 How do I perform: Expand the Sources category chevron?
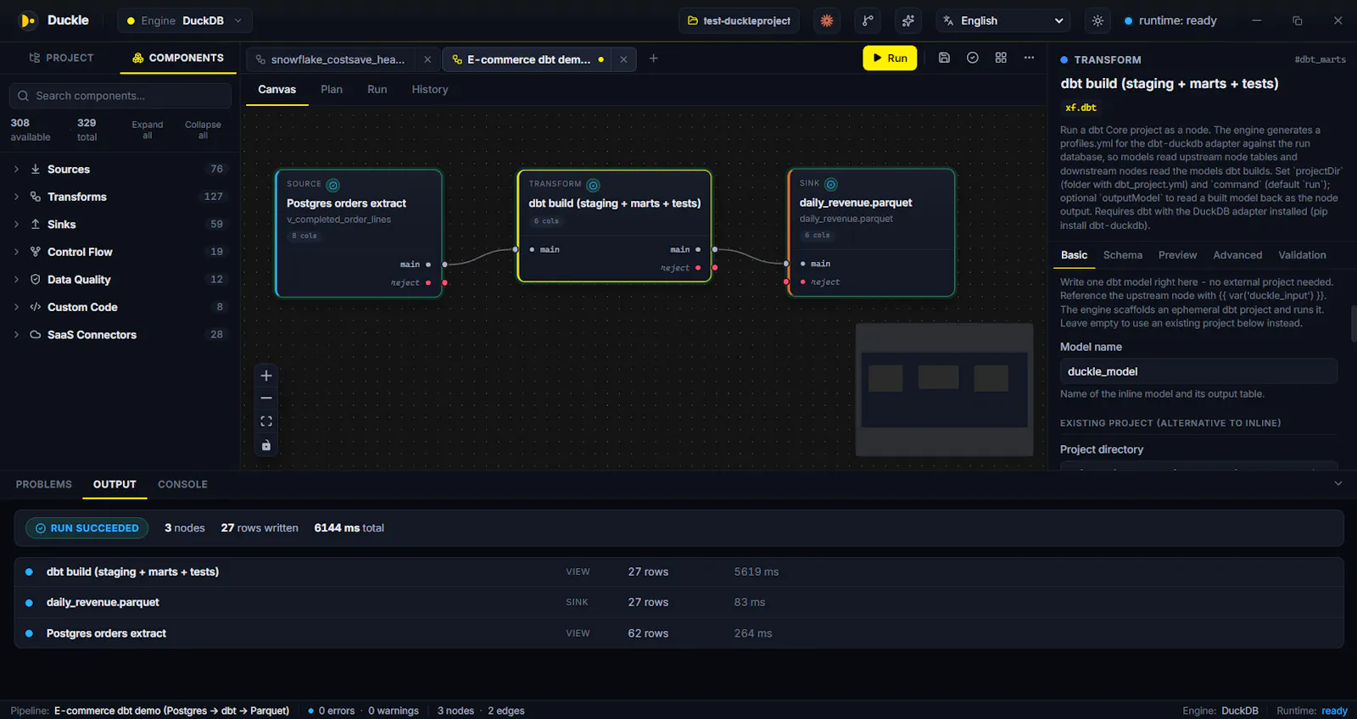(x=16, y=170)
